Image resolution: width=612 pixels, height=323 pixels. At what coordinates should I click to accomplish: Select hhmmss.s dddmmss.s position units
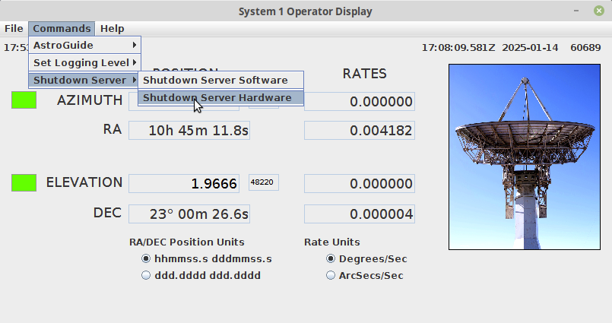click(146, 258)
